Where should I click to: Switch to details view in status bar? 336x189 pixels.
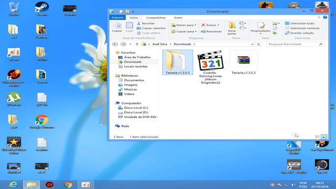coord(318,136)
